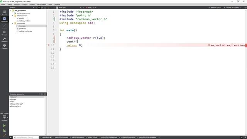Screen dimensions: 247x139
Task: Click the quick locator search field
Action: tap(26, 137)
